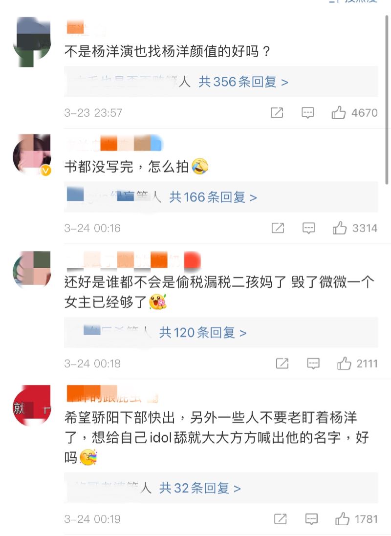
Task: Open avatar of first commenter about 杨洋
Action: click(x=32, y=42)
